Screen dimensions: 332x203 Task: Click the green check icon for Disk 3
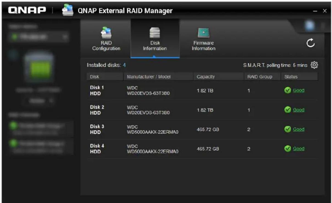(x=288, y=129)
